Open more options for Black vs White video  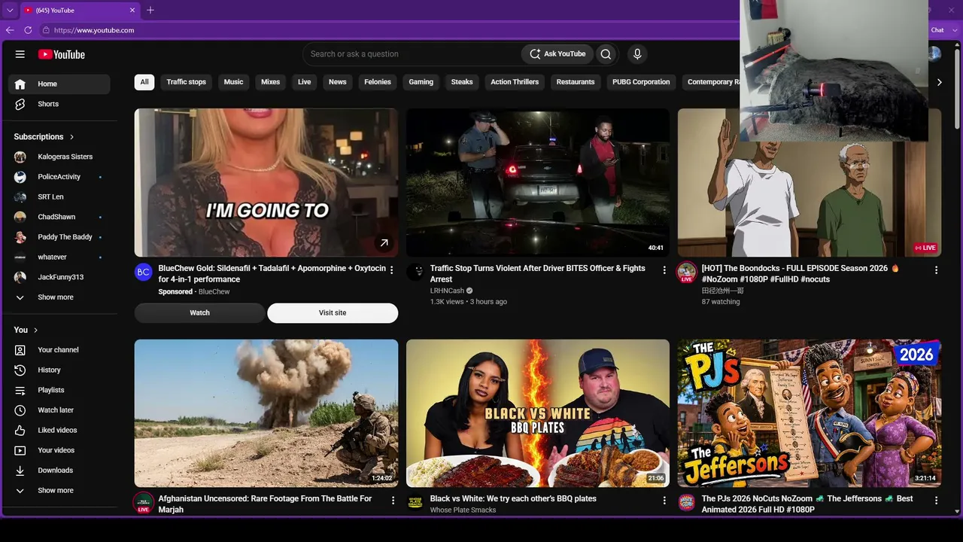click(x=664, y=500)
